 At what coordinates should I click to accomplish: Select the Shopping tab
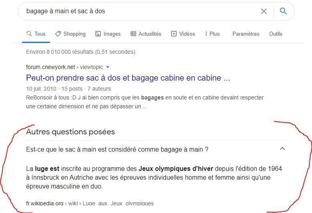click(70, 34)
